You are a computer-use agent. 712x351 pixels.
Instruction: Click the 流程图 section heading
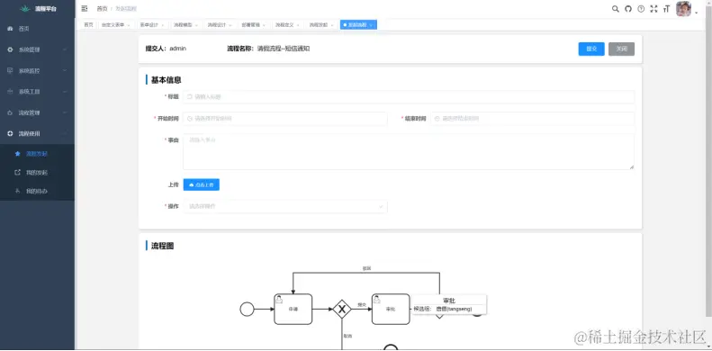(x=162, y=246)
